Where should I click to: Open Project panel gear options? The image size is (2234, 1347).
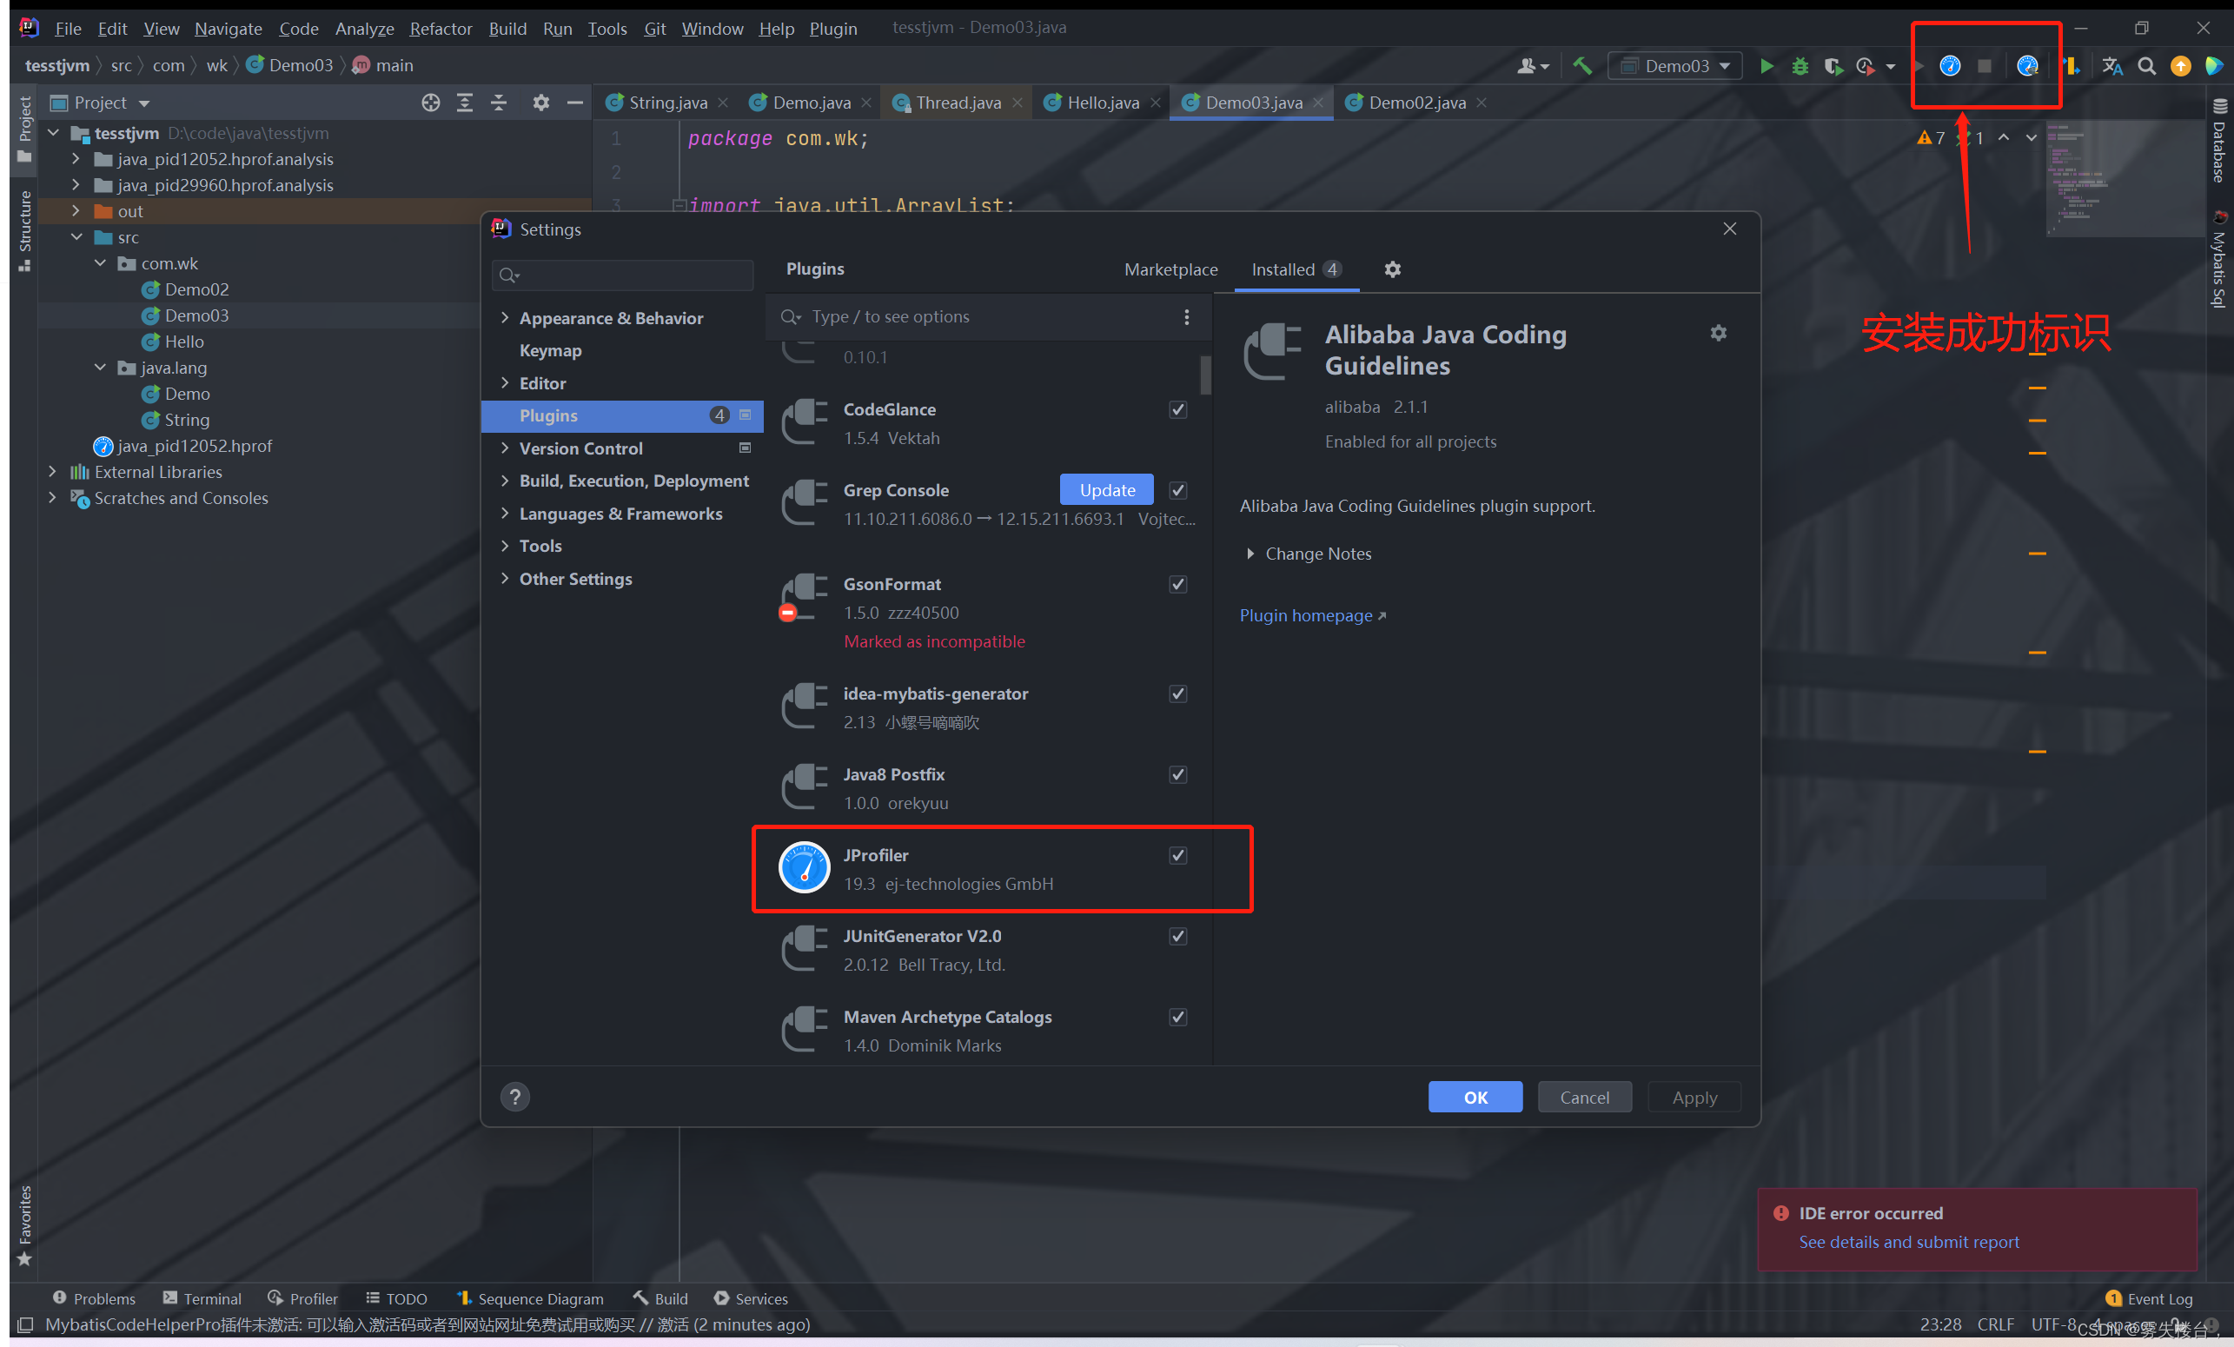tap(541, 103)
